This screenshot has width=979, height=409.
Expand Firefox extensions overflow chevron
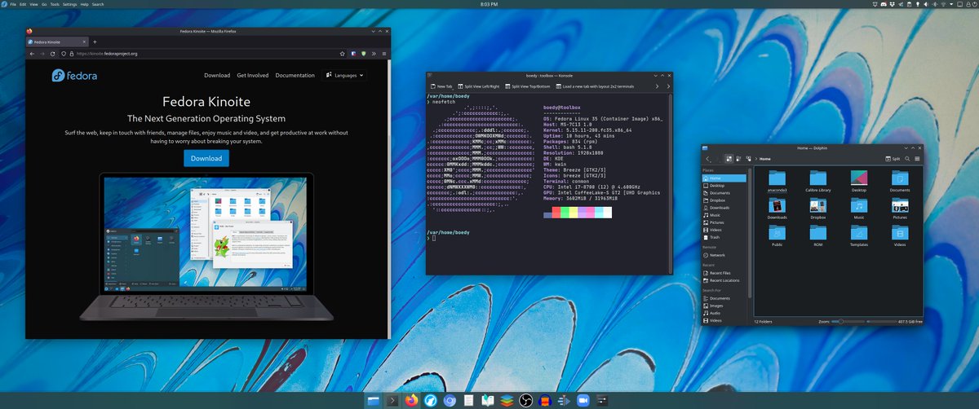[374, 54]
